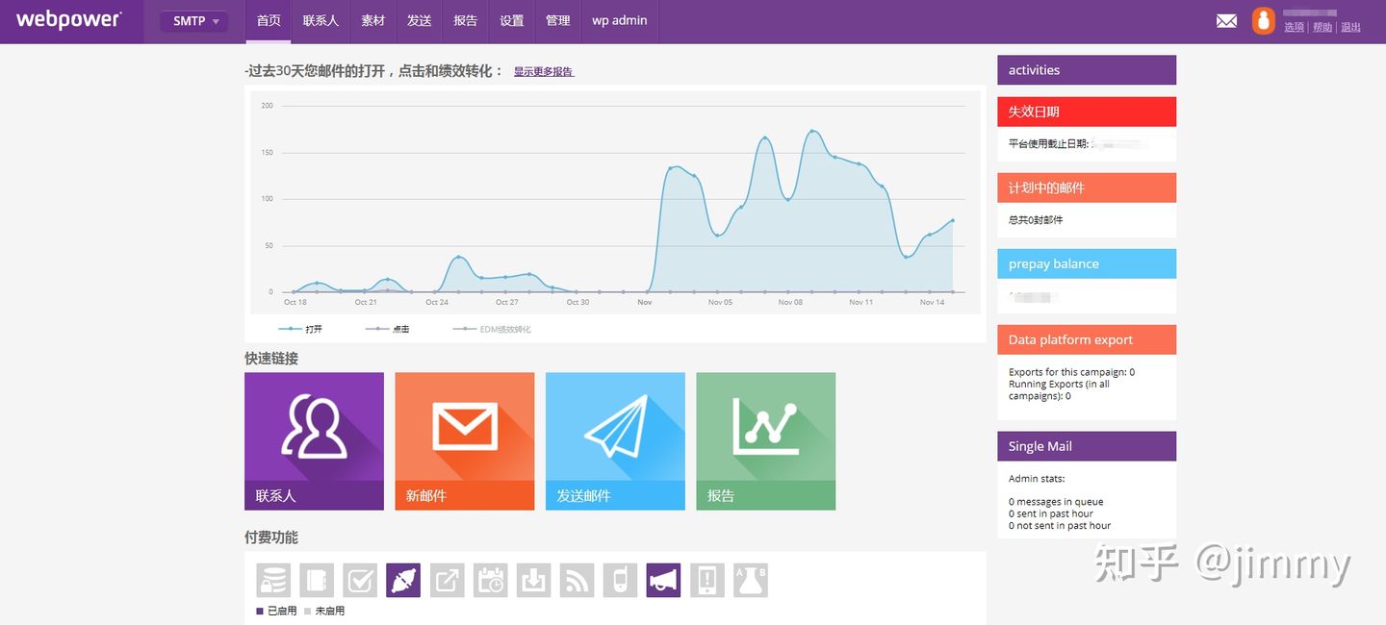Viewport: 1386px width, 625px height.
Task: Click the Single Mail panel header
Action: click(x=1087, y=446)
